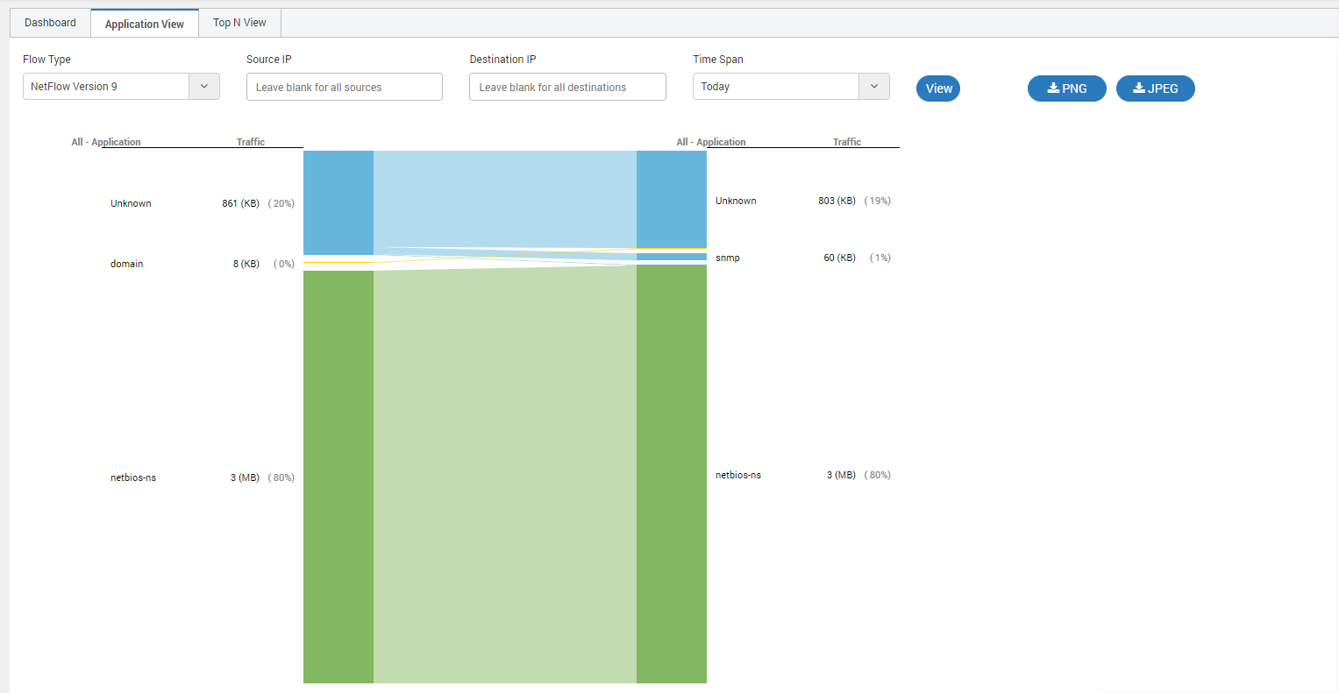The width and height of the screenshot is (1339, 693).
Task: Select the Application View tab
Action: click(x=145, y=24)
